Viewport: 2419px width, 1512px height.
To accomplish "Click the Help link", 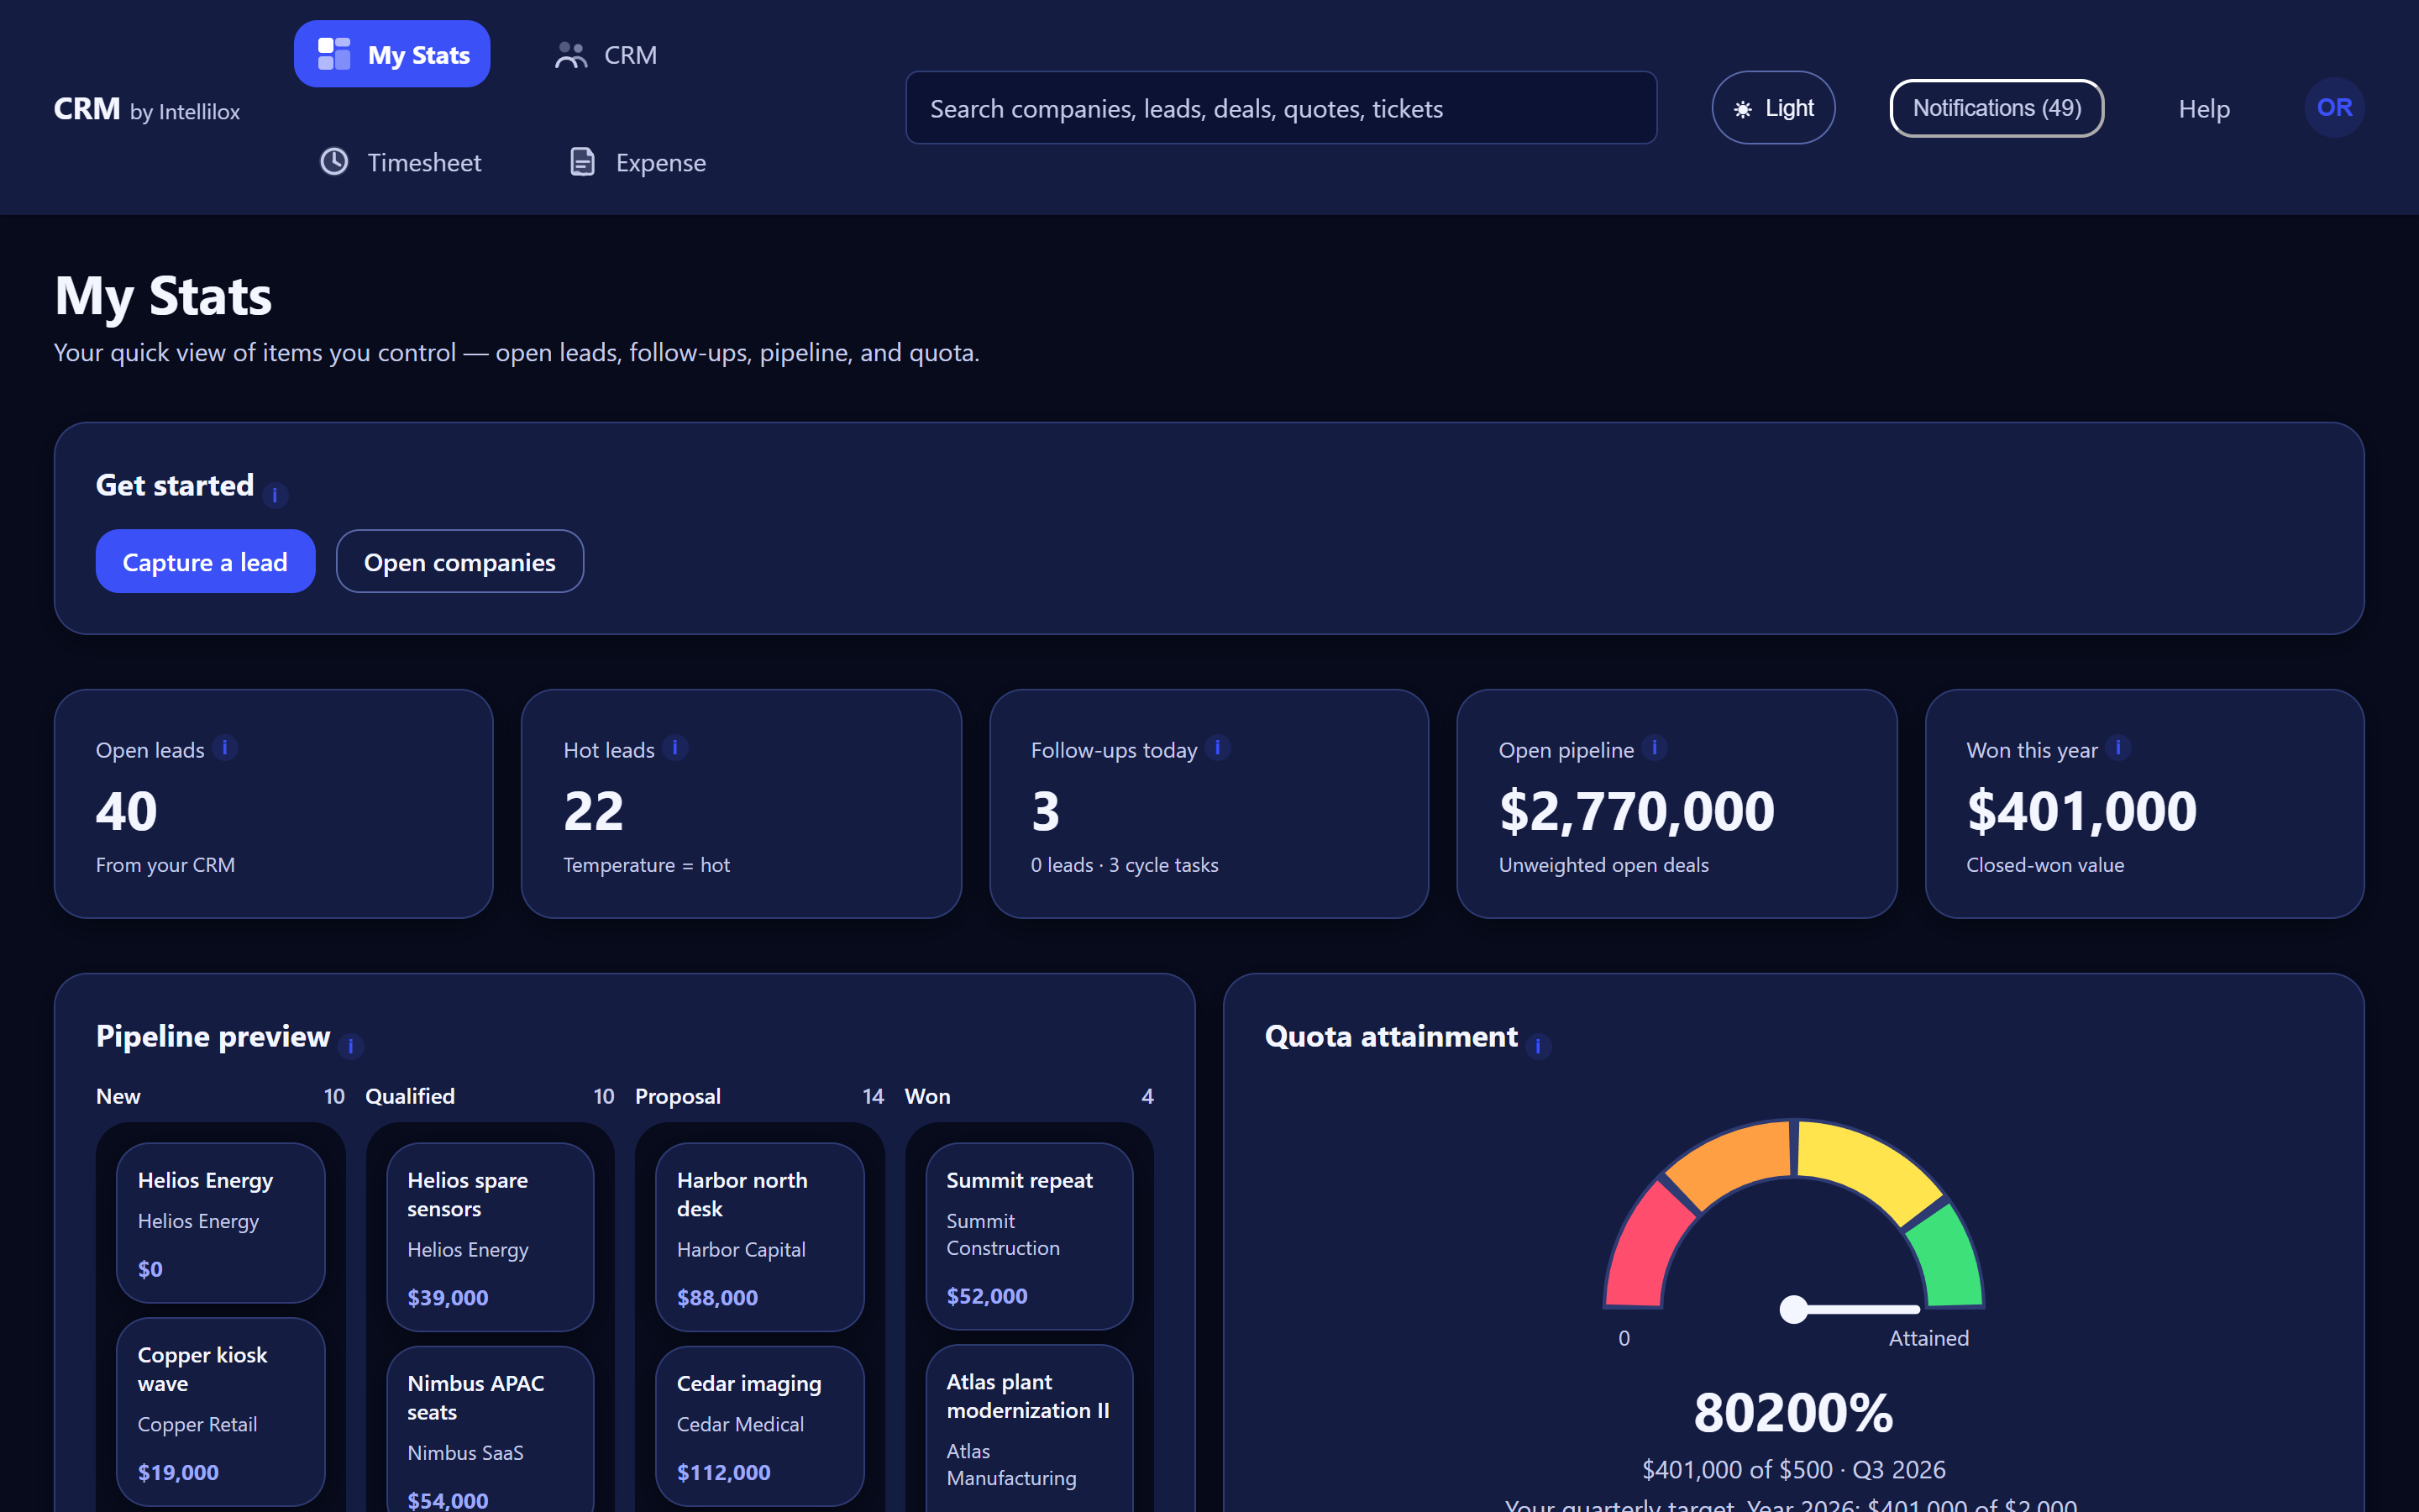I will point(2204,109).
